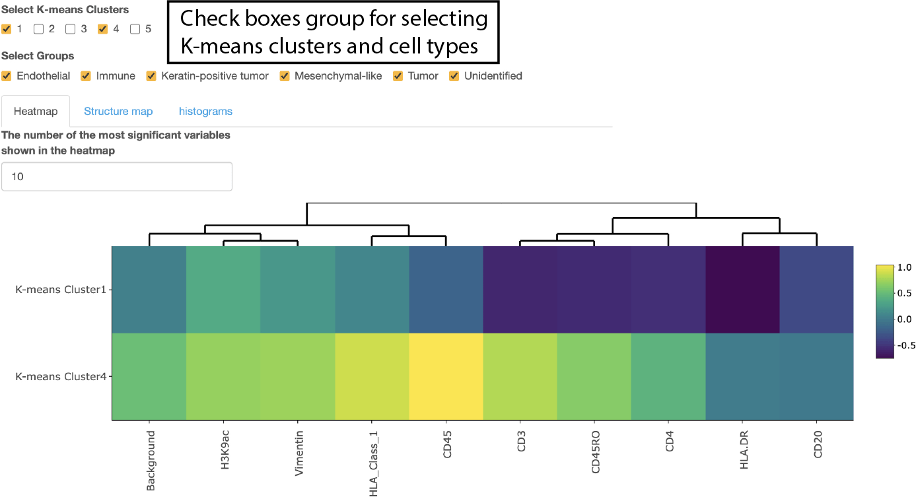Check cluster 5 in Select K-means Clusters

coord(134,29)
